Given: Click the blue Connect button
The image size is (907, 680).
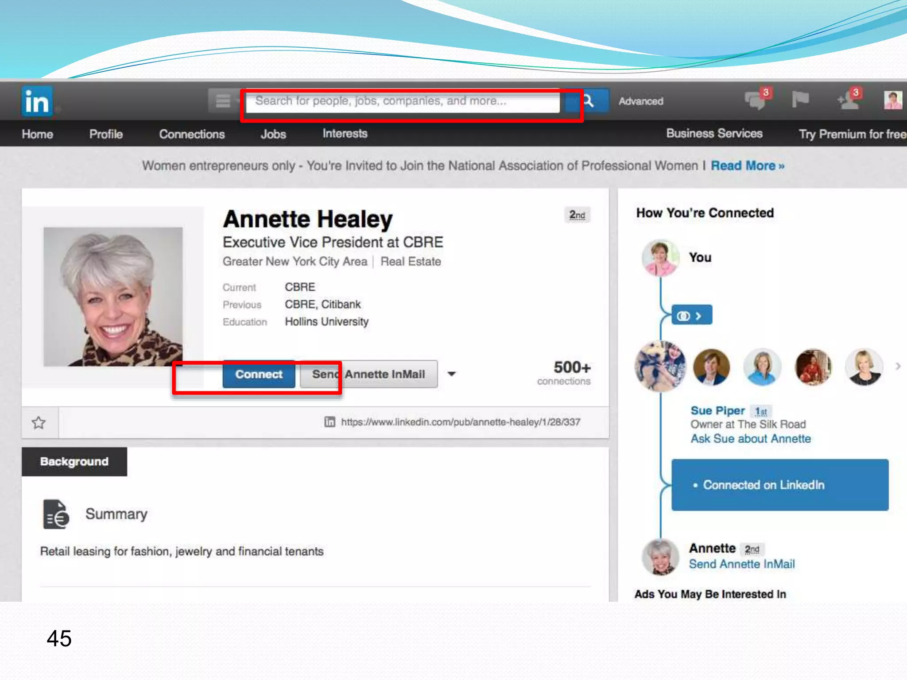Looking at the screenshot, I should (x=259, y=375).
